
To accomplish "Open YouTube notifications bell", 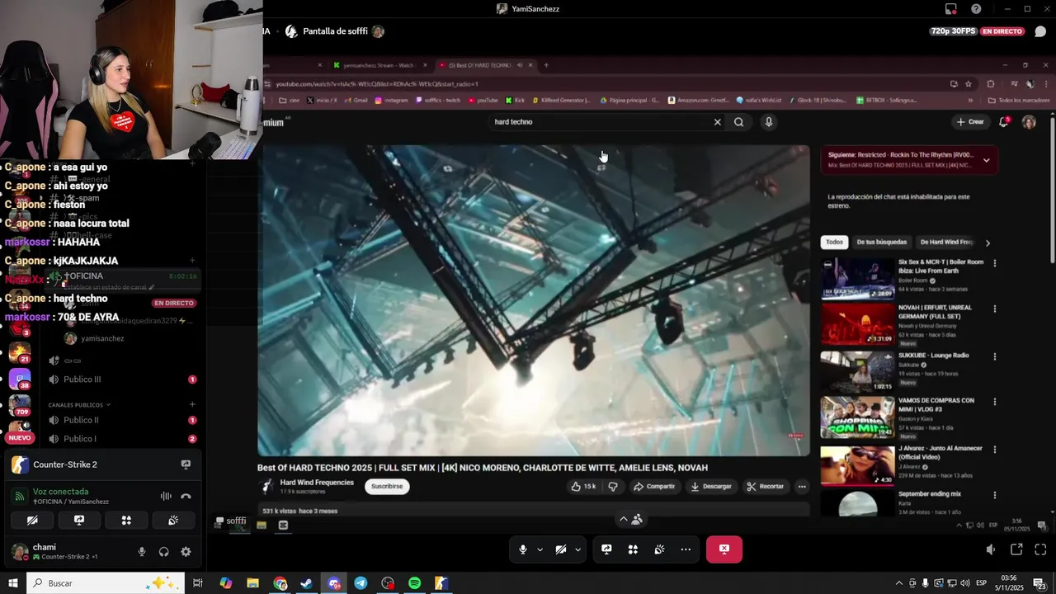I will 1004,122.
